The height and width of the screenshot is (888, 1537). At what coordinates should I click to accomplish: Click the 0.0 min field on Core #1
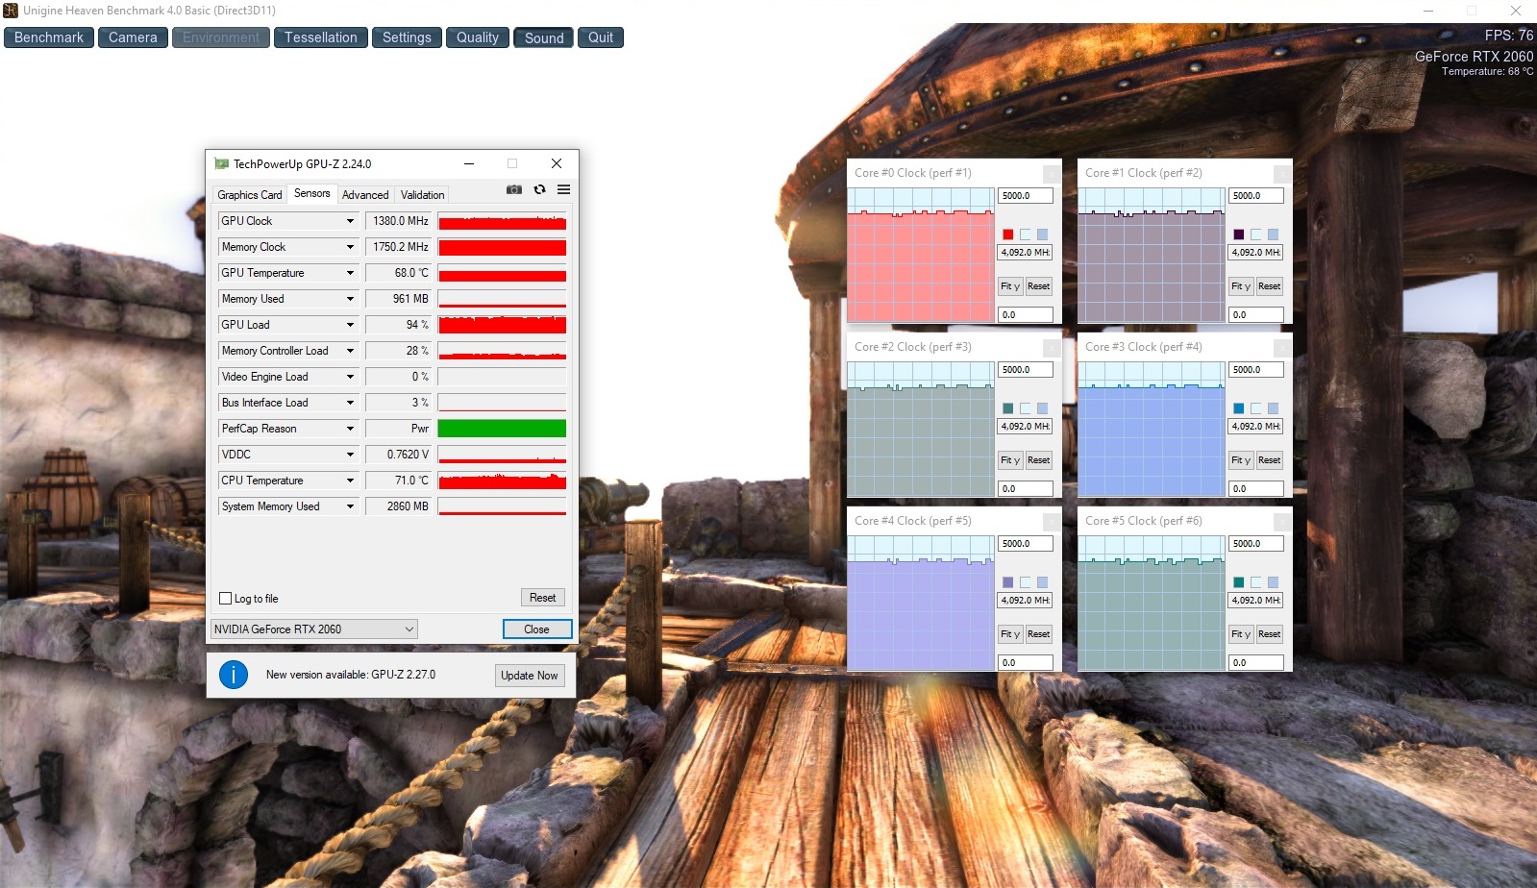pos(1256,315)
